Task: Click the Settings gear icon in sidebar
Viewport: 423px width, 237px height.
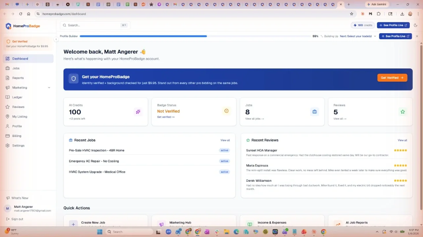Action: [x=8, y=145]
